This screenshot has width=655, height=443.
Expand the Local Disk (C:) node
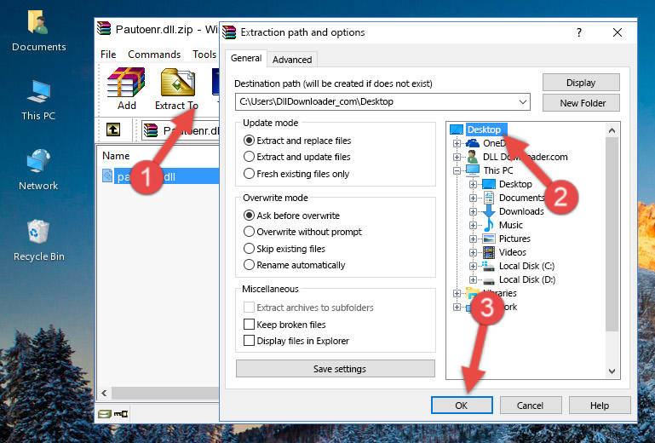473,266
